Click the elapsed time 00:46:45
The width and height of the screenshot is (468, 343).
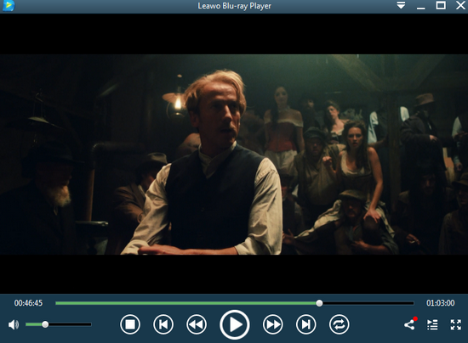coord(28,303)
